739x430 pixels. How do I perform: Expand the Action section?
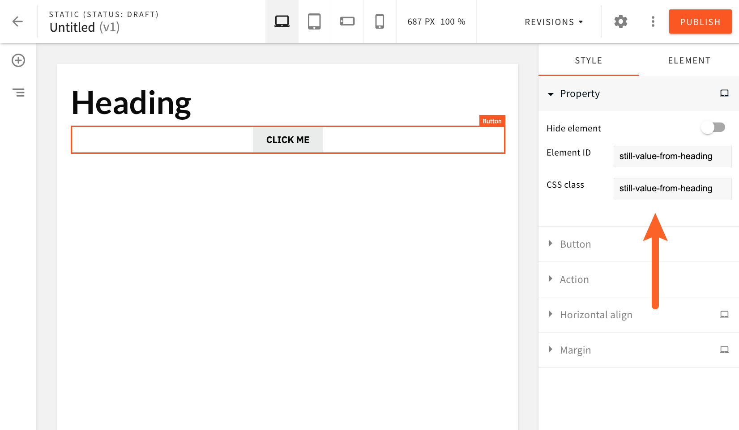574,279
